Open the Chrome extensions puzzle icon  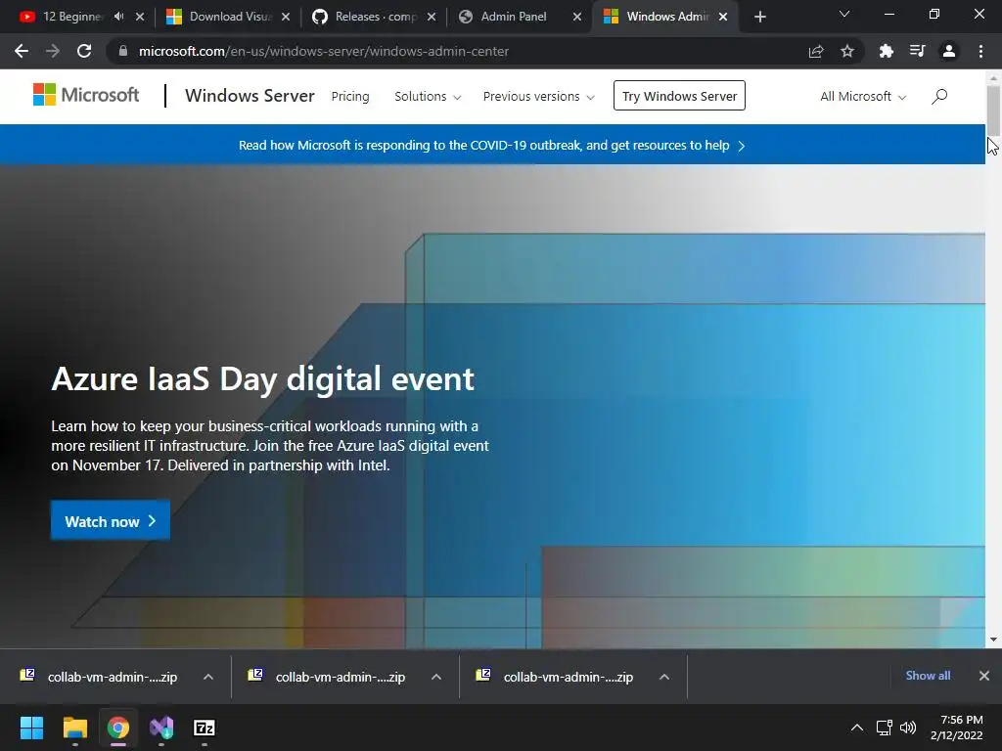point(887,51)
